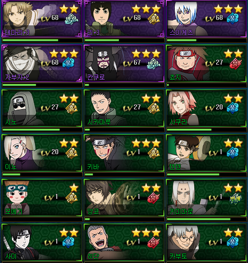Click the experience bar under 테마리+3
Screen dimensions: 248x263
pos(42,40)
